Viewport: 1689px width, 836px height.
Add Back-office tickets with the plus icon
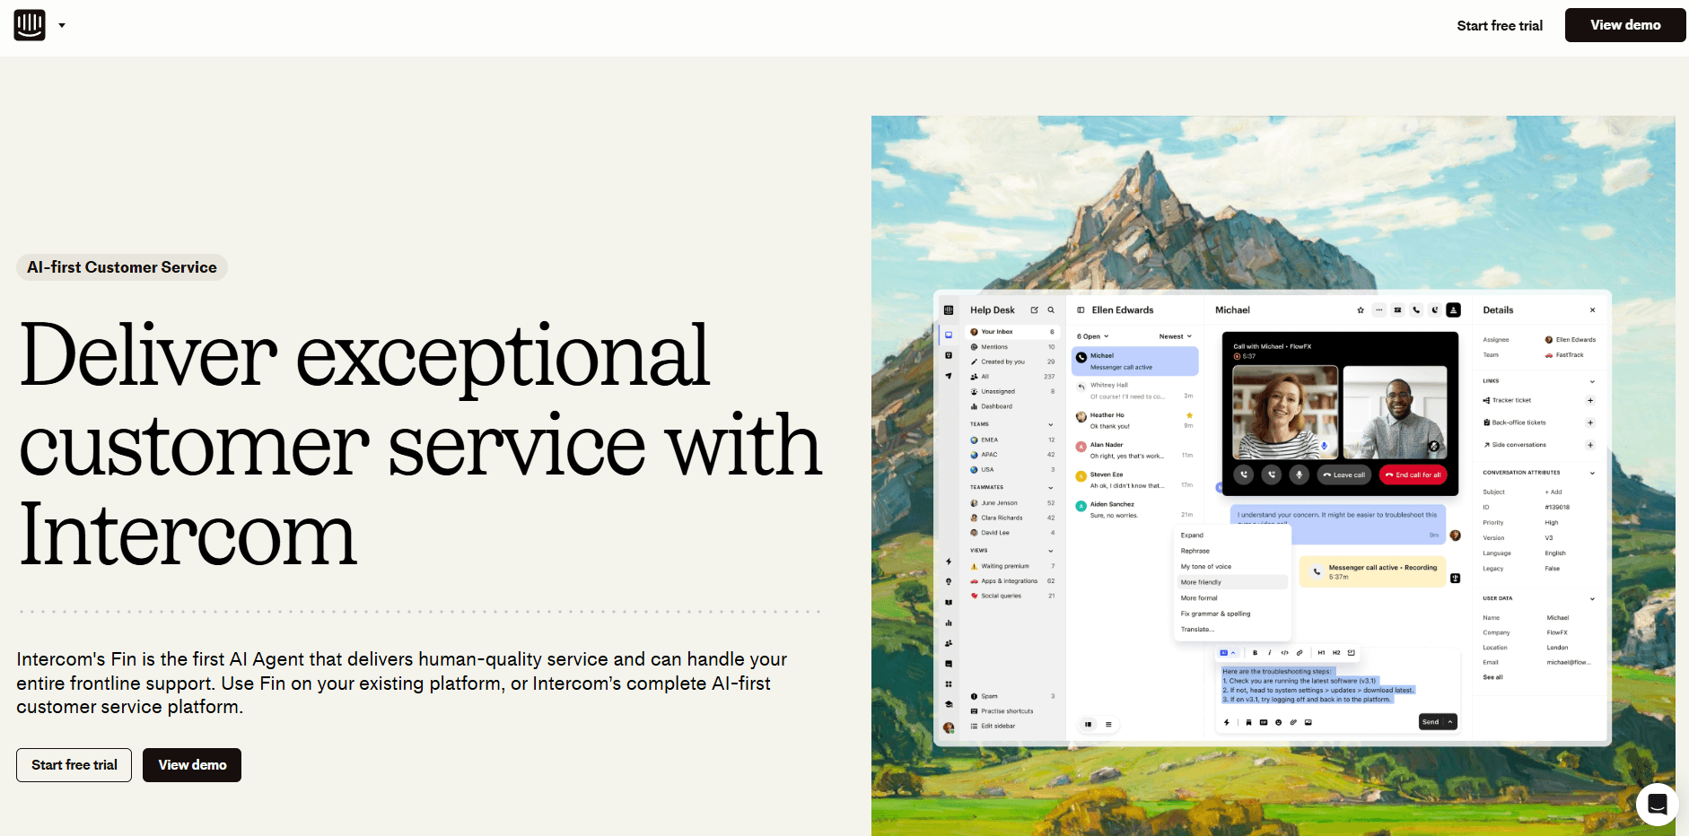1590,422
